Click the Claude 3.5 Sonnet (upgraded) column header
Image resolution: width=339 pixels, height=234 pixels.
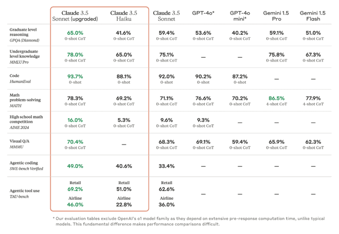coord(75,16)
